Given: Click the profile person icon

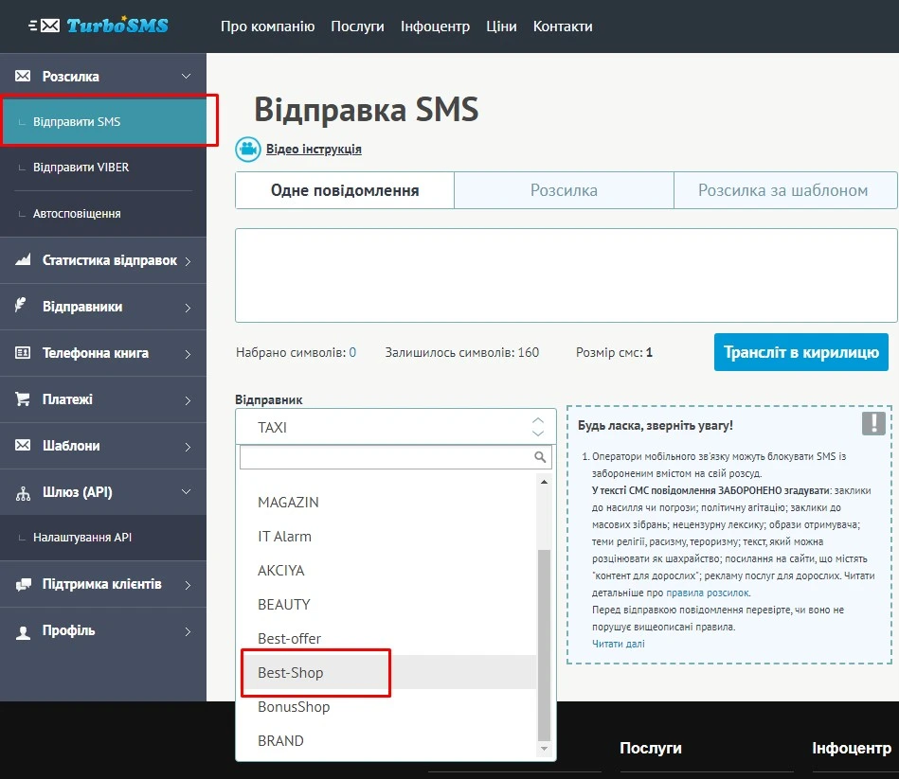Looking at the screenshot, I should [23, 631].
